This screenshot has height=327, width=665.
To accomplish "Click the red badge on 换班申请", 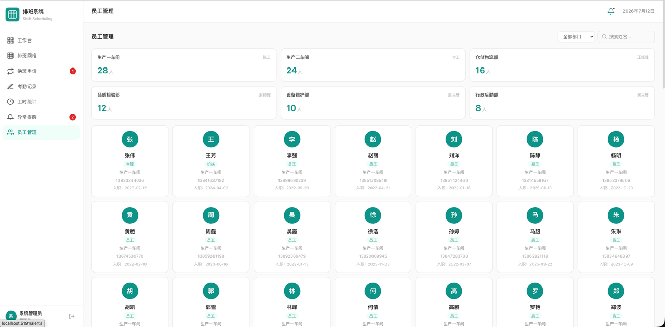I will click(73, 71).
